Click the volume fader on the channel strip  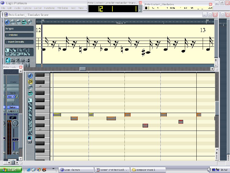point(15,140)
